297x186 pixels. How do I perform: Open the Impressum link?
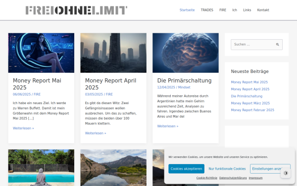(255, 178)
